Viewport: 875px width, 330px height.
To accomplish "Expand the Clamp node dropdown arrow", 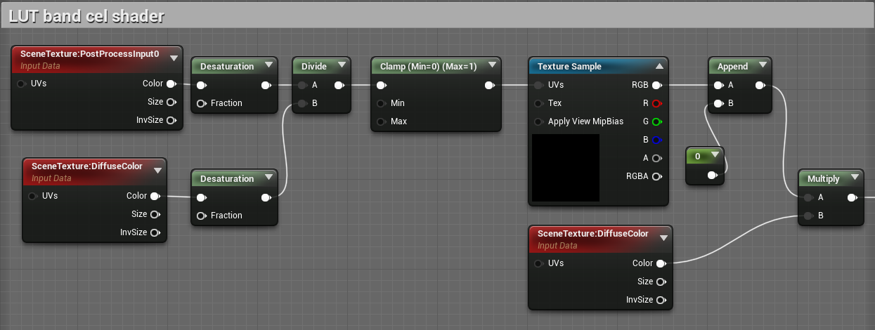I will point(491,65).
